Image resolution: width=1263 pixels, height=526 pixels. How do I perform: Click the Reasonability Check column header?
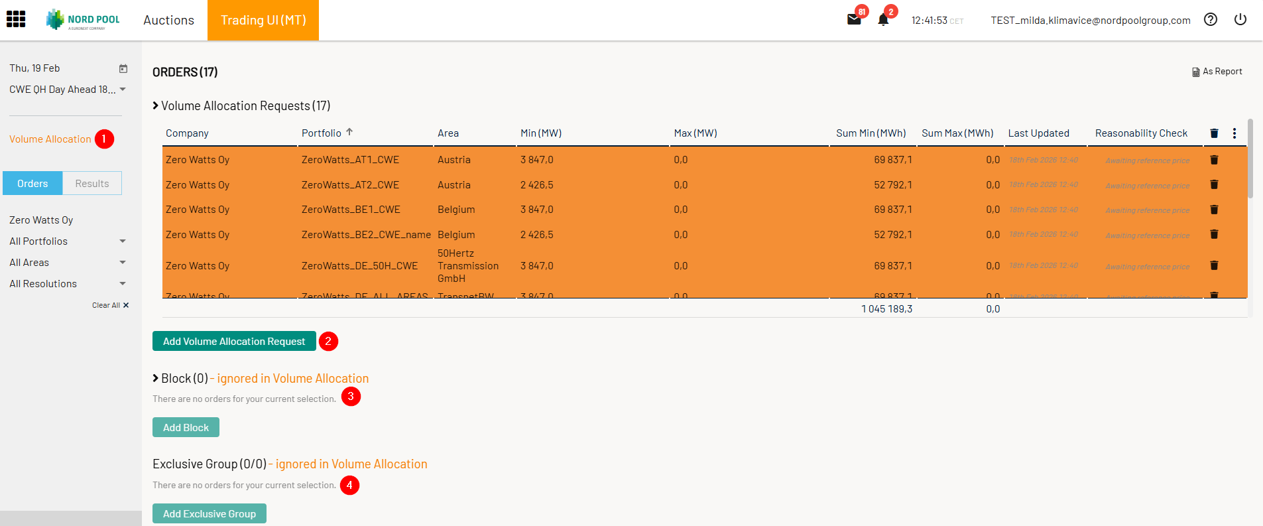tap(1141, 133)
